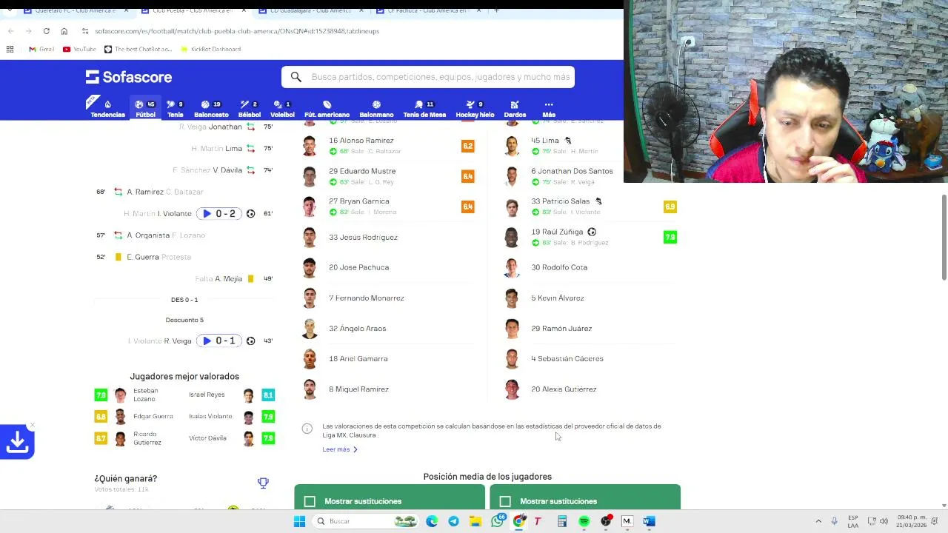Open the Voleibol sport icon
The image size is (948, 533).
(x=282, y=108)
